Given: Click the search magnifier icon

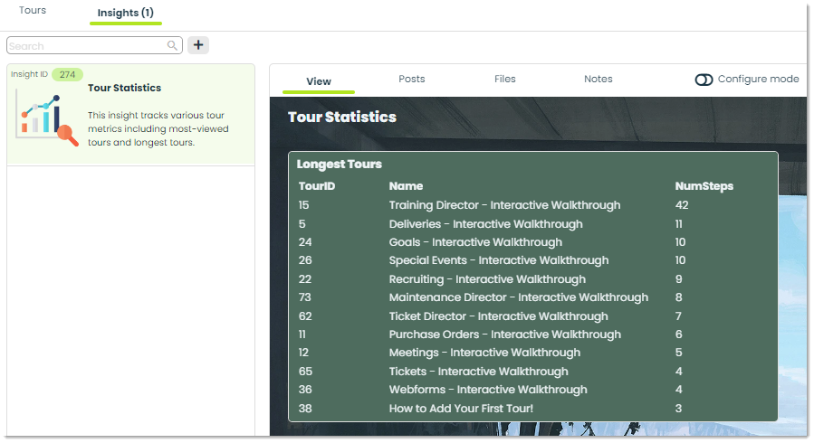Looking at the screenshot, I should tap(172, 45).
